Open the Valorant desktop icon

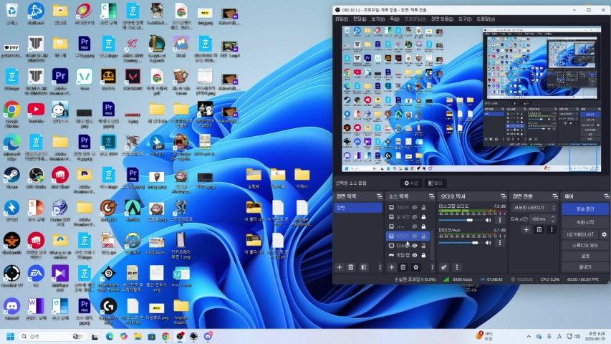(x=133, y=77)
